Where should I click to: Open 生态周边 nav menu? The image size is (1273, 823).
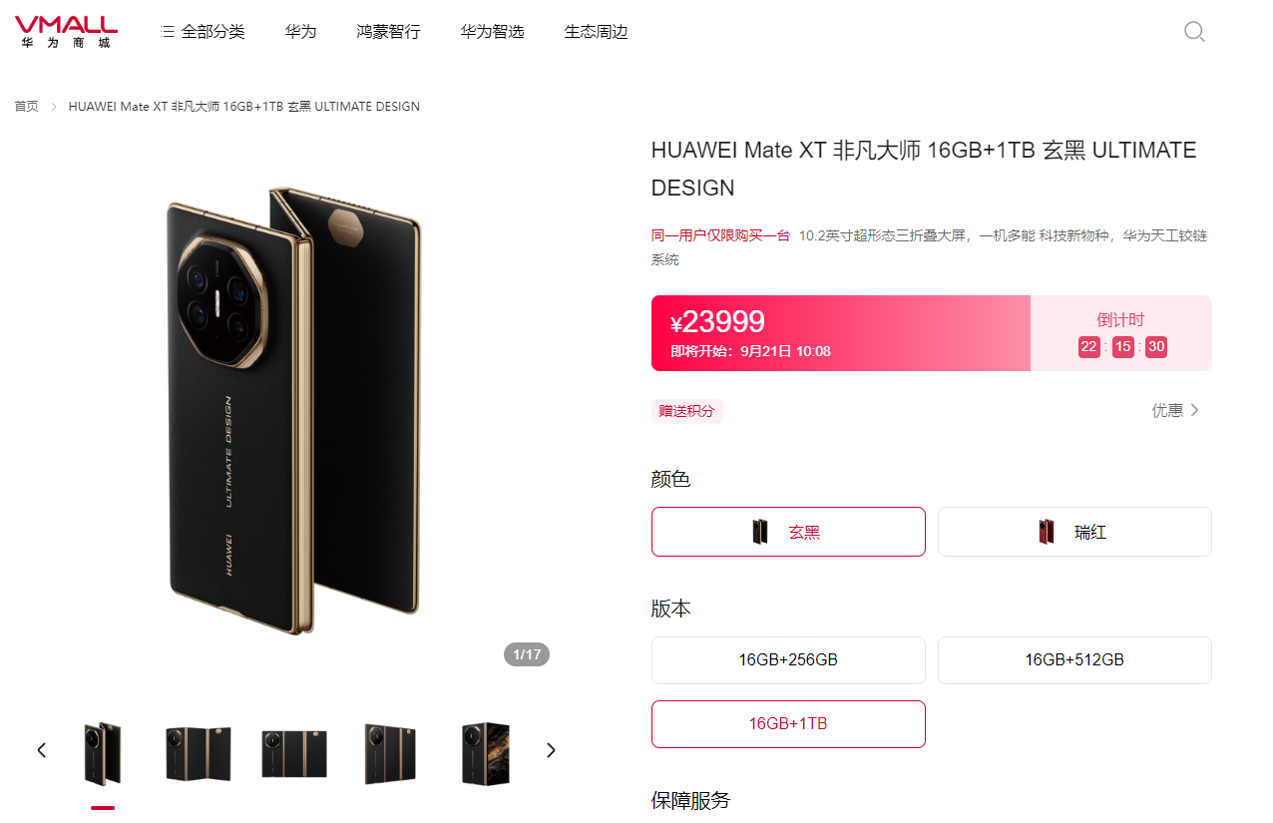click(596, 32)
